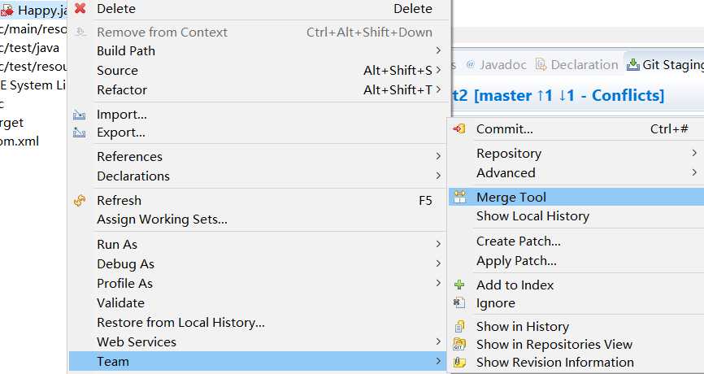The image size is (704, 374).
Task: Click the Merge Tool icon
Action: coord(460,197)
